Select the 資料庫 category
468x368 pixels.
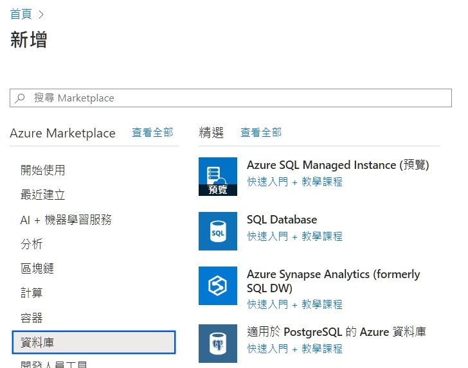[94, 342]
